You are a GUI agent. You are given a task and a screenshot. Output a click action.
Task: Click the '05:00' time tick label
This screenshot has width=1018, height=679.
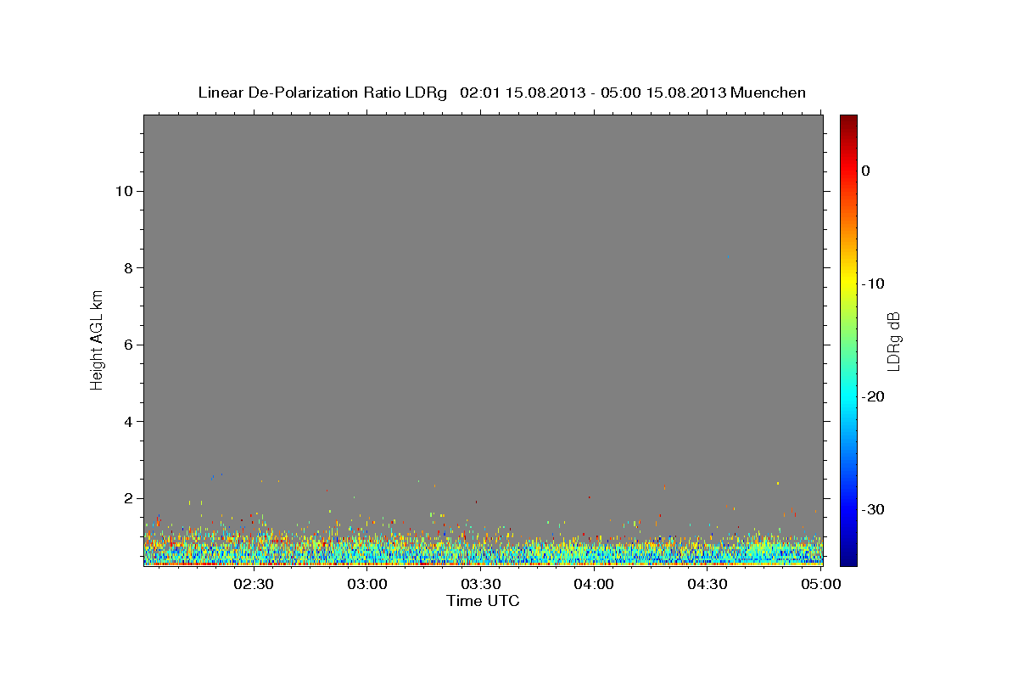pos(820,584)
